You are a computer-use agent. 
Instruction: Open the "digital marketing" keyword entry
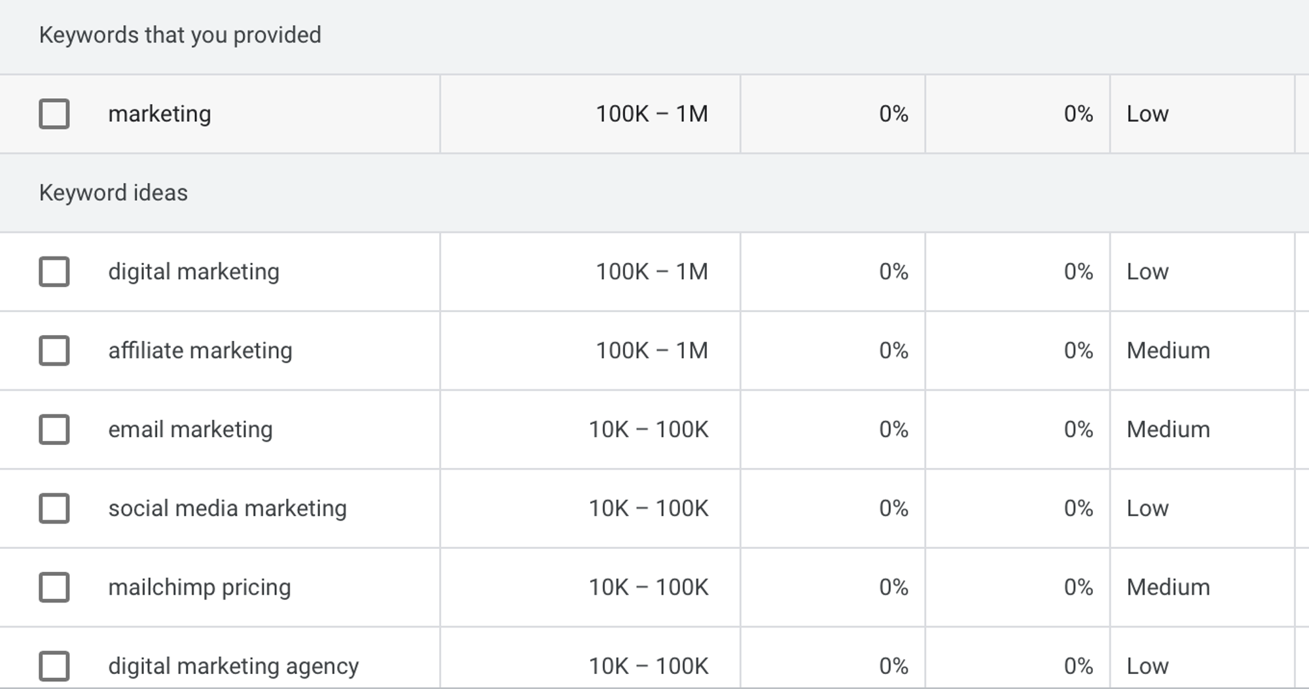193,272
